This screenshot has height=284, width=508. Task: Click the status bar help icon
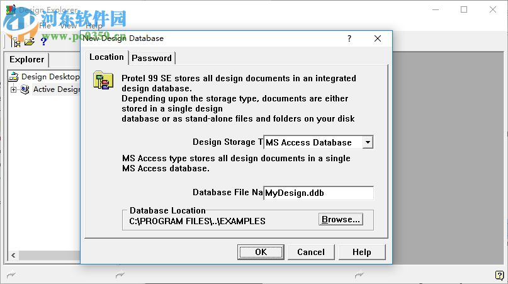click(x=499, y=275)
